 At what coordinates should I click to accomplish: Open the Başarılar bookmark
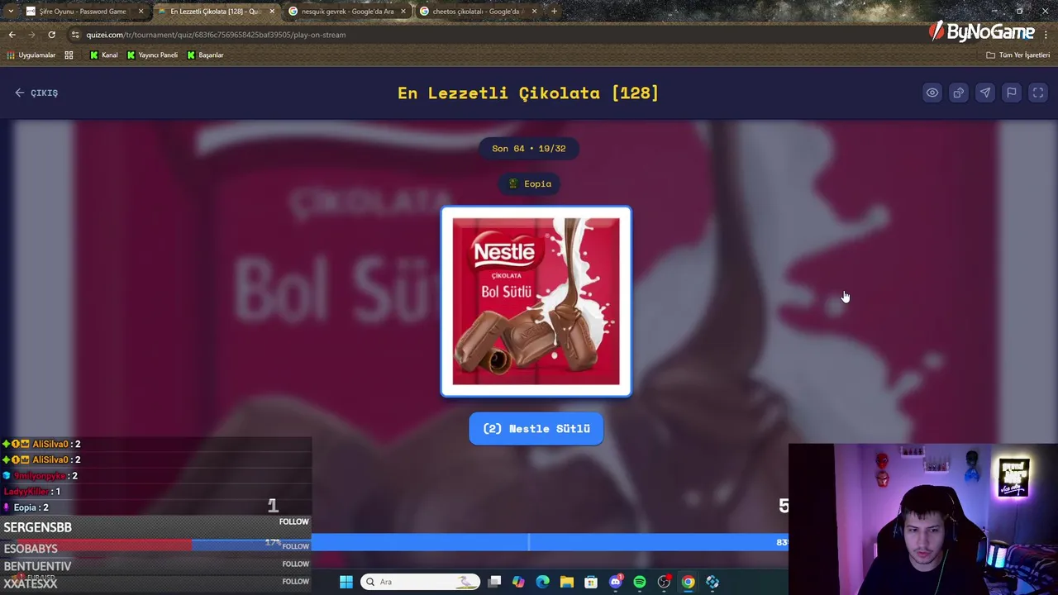point(205,55)
